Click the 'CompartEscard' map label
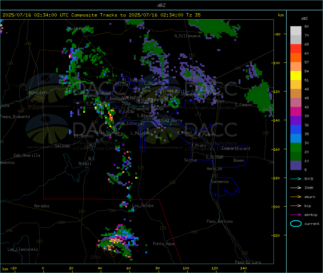 pyautogui.click(x=236, y=149)
